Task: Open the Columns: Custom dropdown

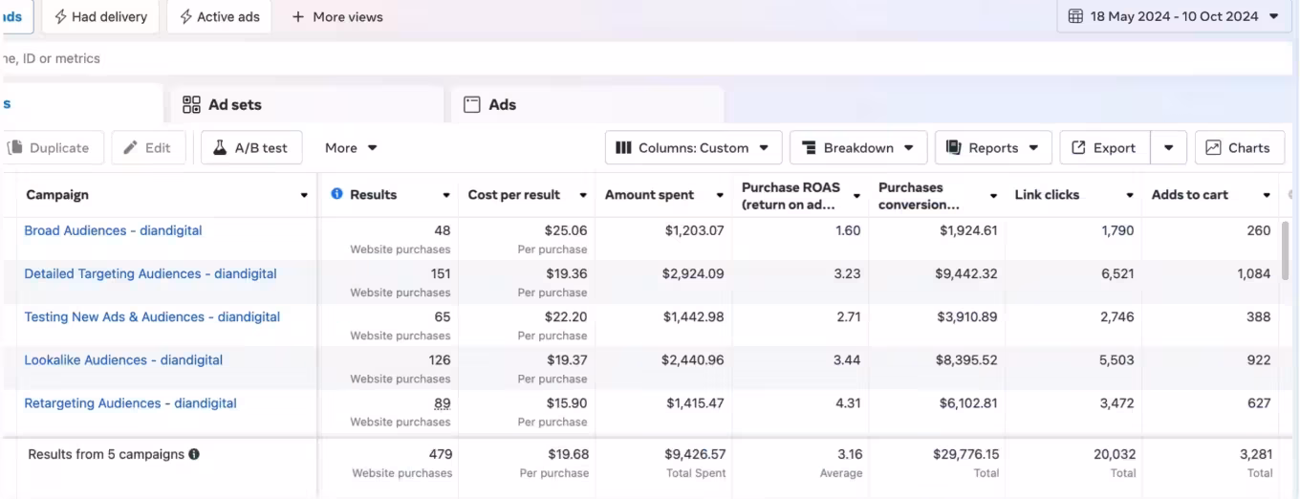Action: point(693,147)
